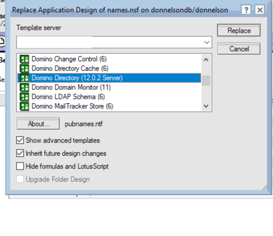Cancel the design replacement dialog
The image size is (273, 236).
pos(239,49)
